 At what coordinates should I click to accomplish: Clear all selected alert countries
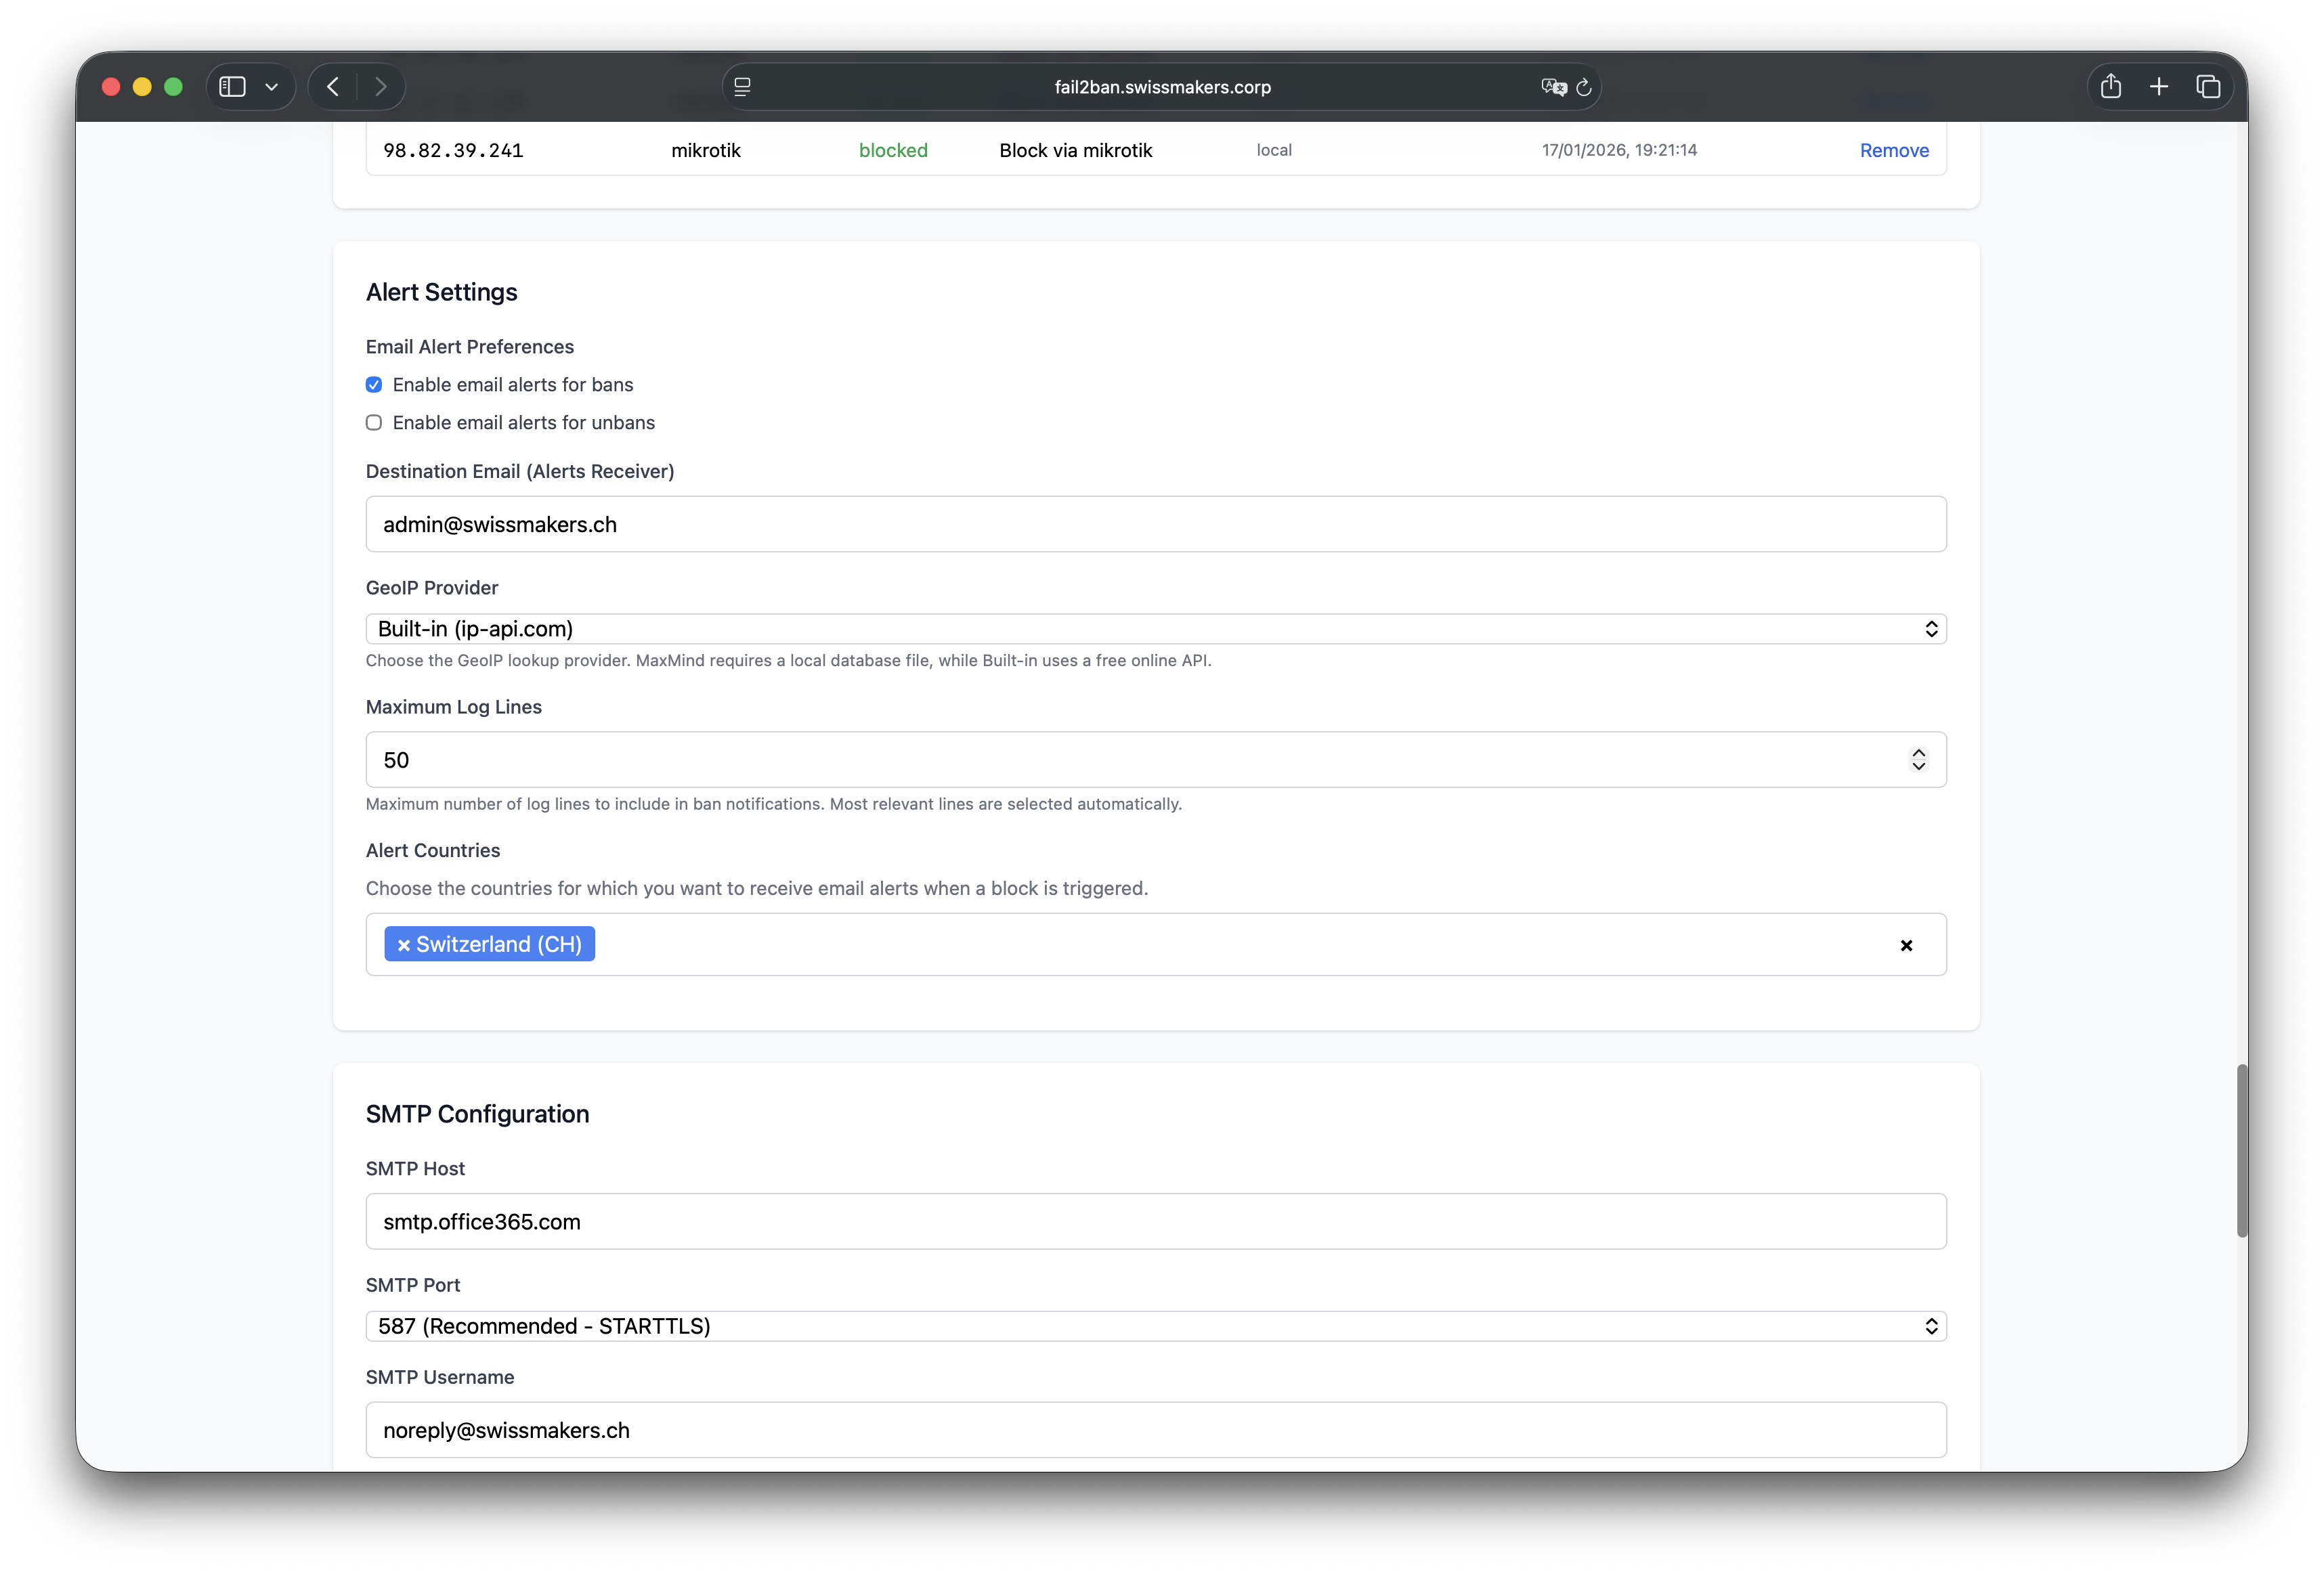click(x=1906, y=945)
